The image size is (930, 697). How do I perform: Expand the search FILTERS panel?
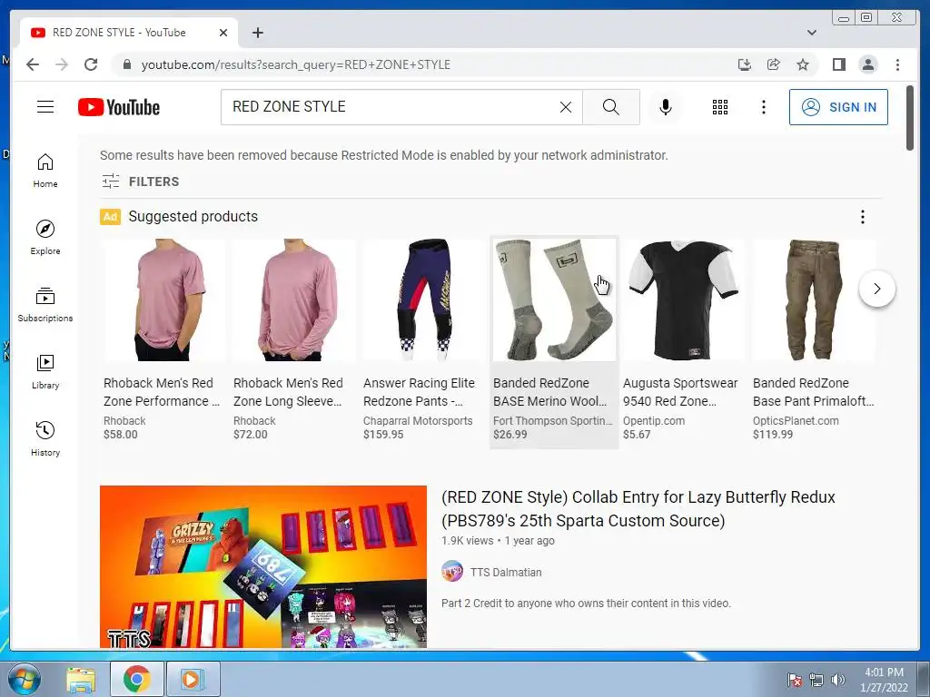pyautogui.click(x=140, y=182)
